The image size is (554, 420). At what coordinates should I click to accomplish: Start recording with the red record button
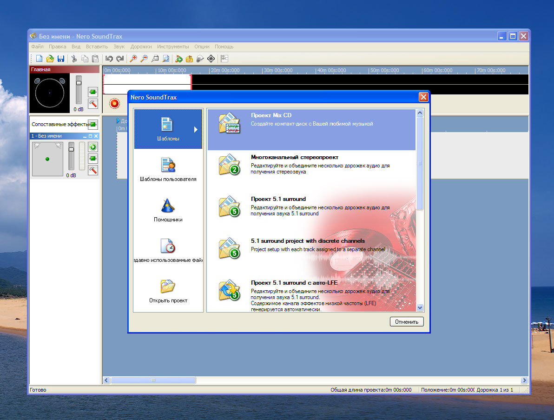114,103
